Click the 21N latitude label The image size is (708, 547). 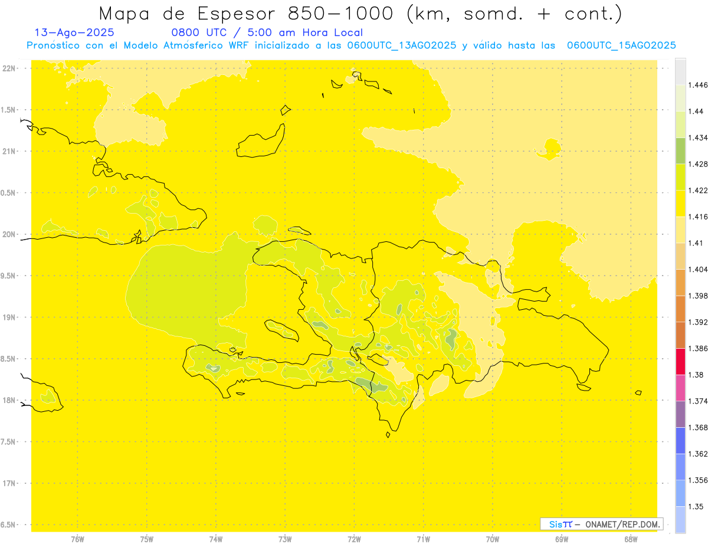click(x=9, y=151)
